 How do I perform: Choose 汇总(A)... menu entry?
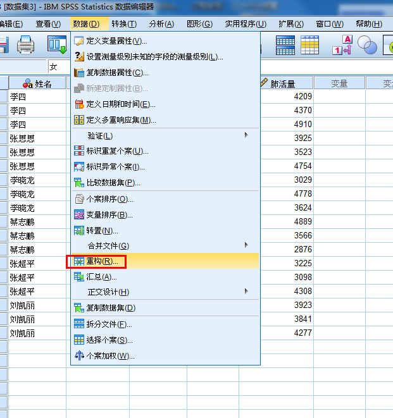[x=165, y=277]
